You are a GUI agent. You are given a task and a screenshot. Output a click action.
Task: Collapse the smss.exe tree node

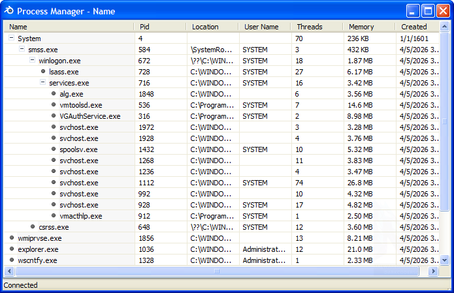click(22, 50)
